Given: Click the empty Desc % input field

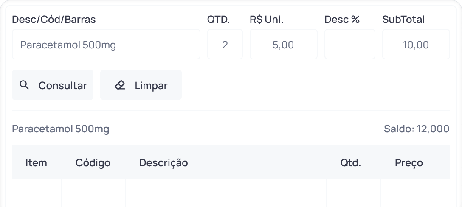Looking at the screenshot, I should [349, 45].
